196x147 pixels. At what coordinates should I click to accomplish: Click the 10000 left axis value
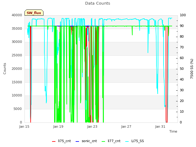point(17,95)
